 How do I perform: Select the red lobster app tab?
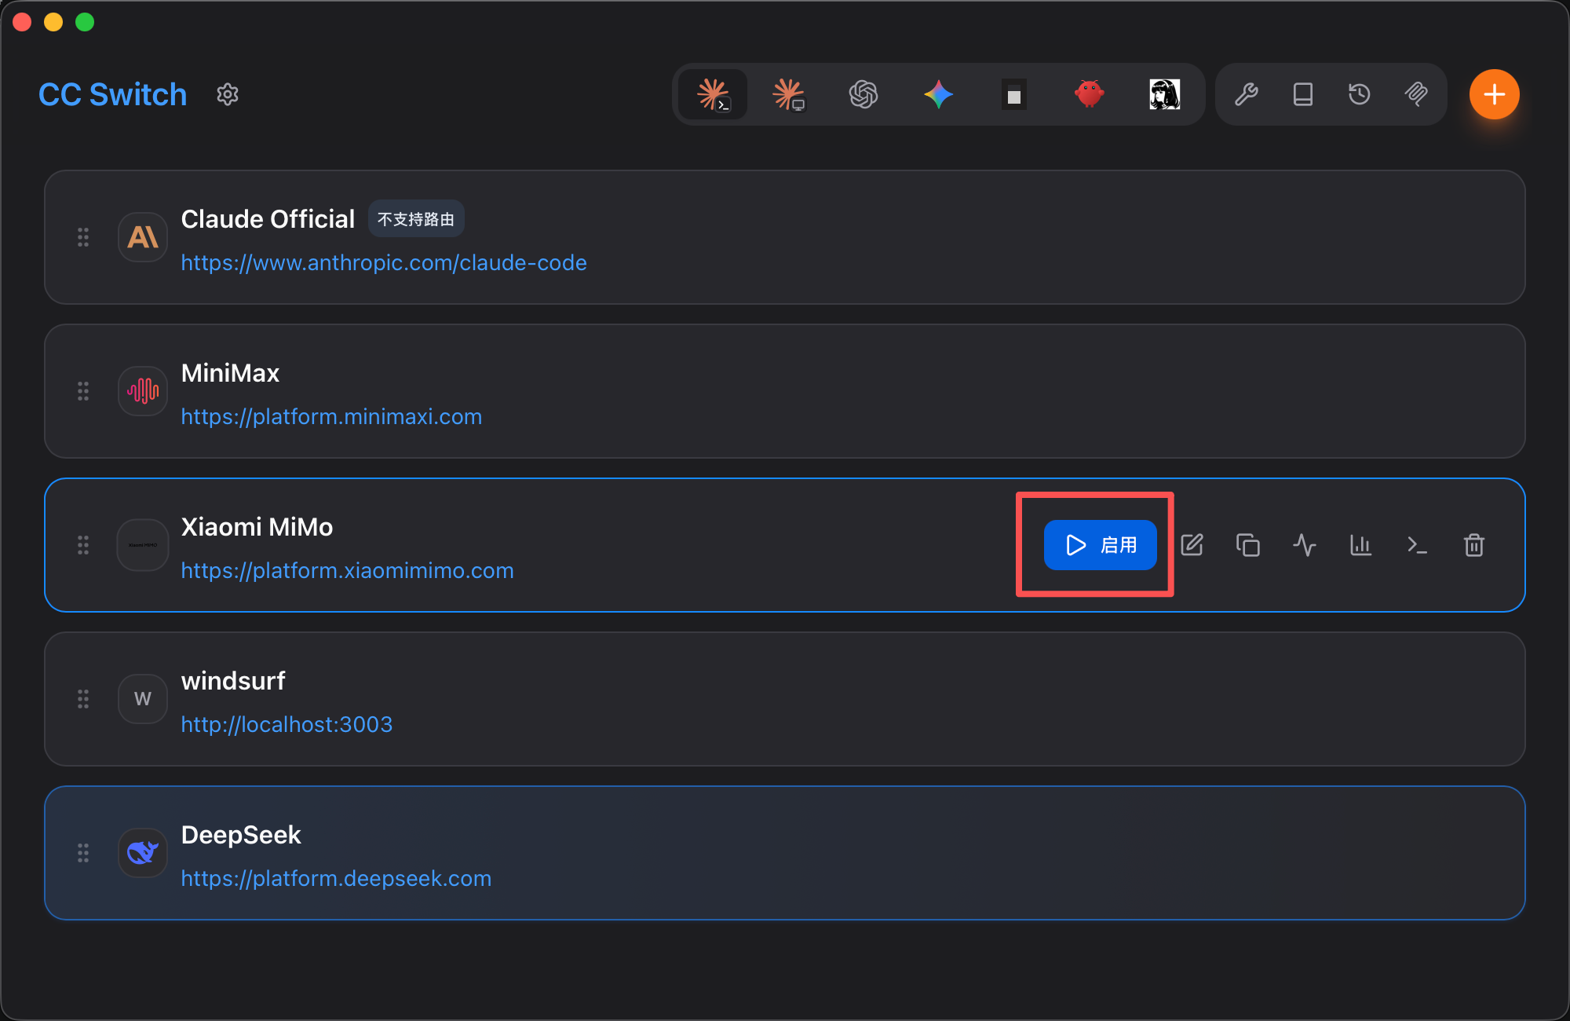pos(1090,94)
